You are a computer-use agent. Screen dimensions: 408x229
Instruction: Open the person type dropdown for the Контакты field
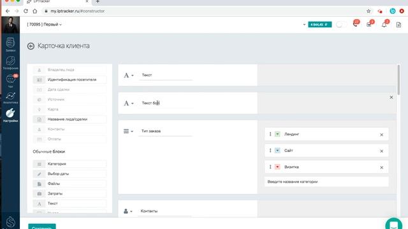click(x=127, y=211)
